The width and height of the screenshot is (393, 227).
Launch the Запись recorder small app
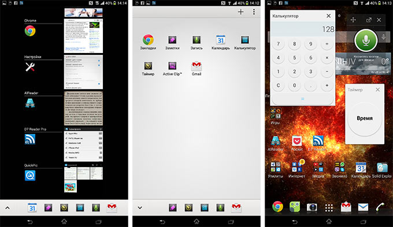pos(196,42)
